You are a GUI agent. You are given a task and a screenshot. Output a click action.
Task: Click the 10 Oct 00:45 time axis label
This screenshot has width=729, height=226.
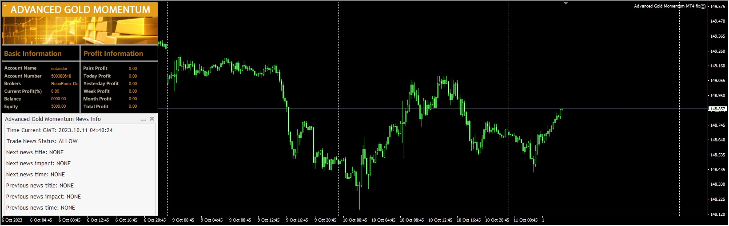coord(355,220)
